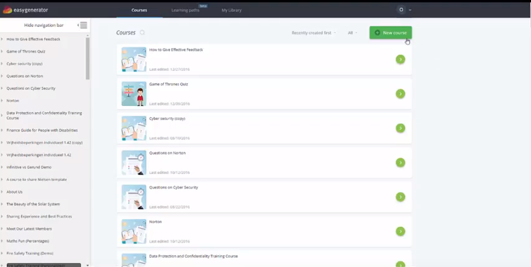531x267 pixels.
Task: Open Cyber security (copy) card title
Action: (x=167, y=118)
